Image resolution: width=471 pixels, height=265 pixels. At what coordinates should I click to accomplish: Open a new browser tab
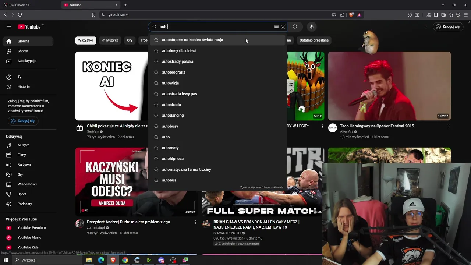[125, 5]
